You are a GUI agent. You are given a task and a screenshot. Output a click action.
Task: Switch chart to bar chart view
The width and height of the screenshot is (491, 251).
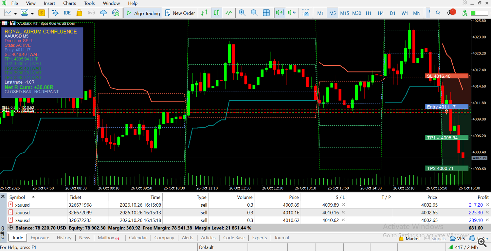(205, 13)
